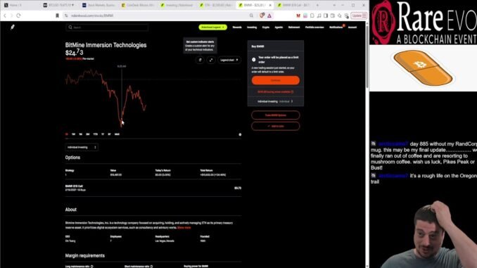Click Trade BMNR Options button
The width and height of the screenshot is (477, 268).
[x=275, y=115]
